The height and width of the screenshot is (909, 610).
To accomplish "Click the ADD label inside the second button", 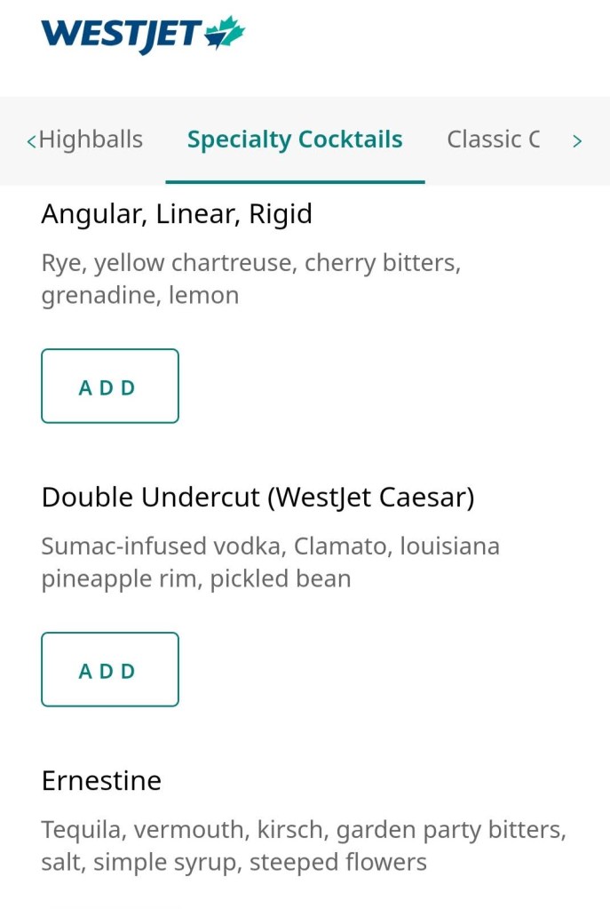I will click(109, 669).
